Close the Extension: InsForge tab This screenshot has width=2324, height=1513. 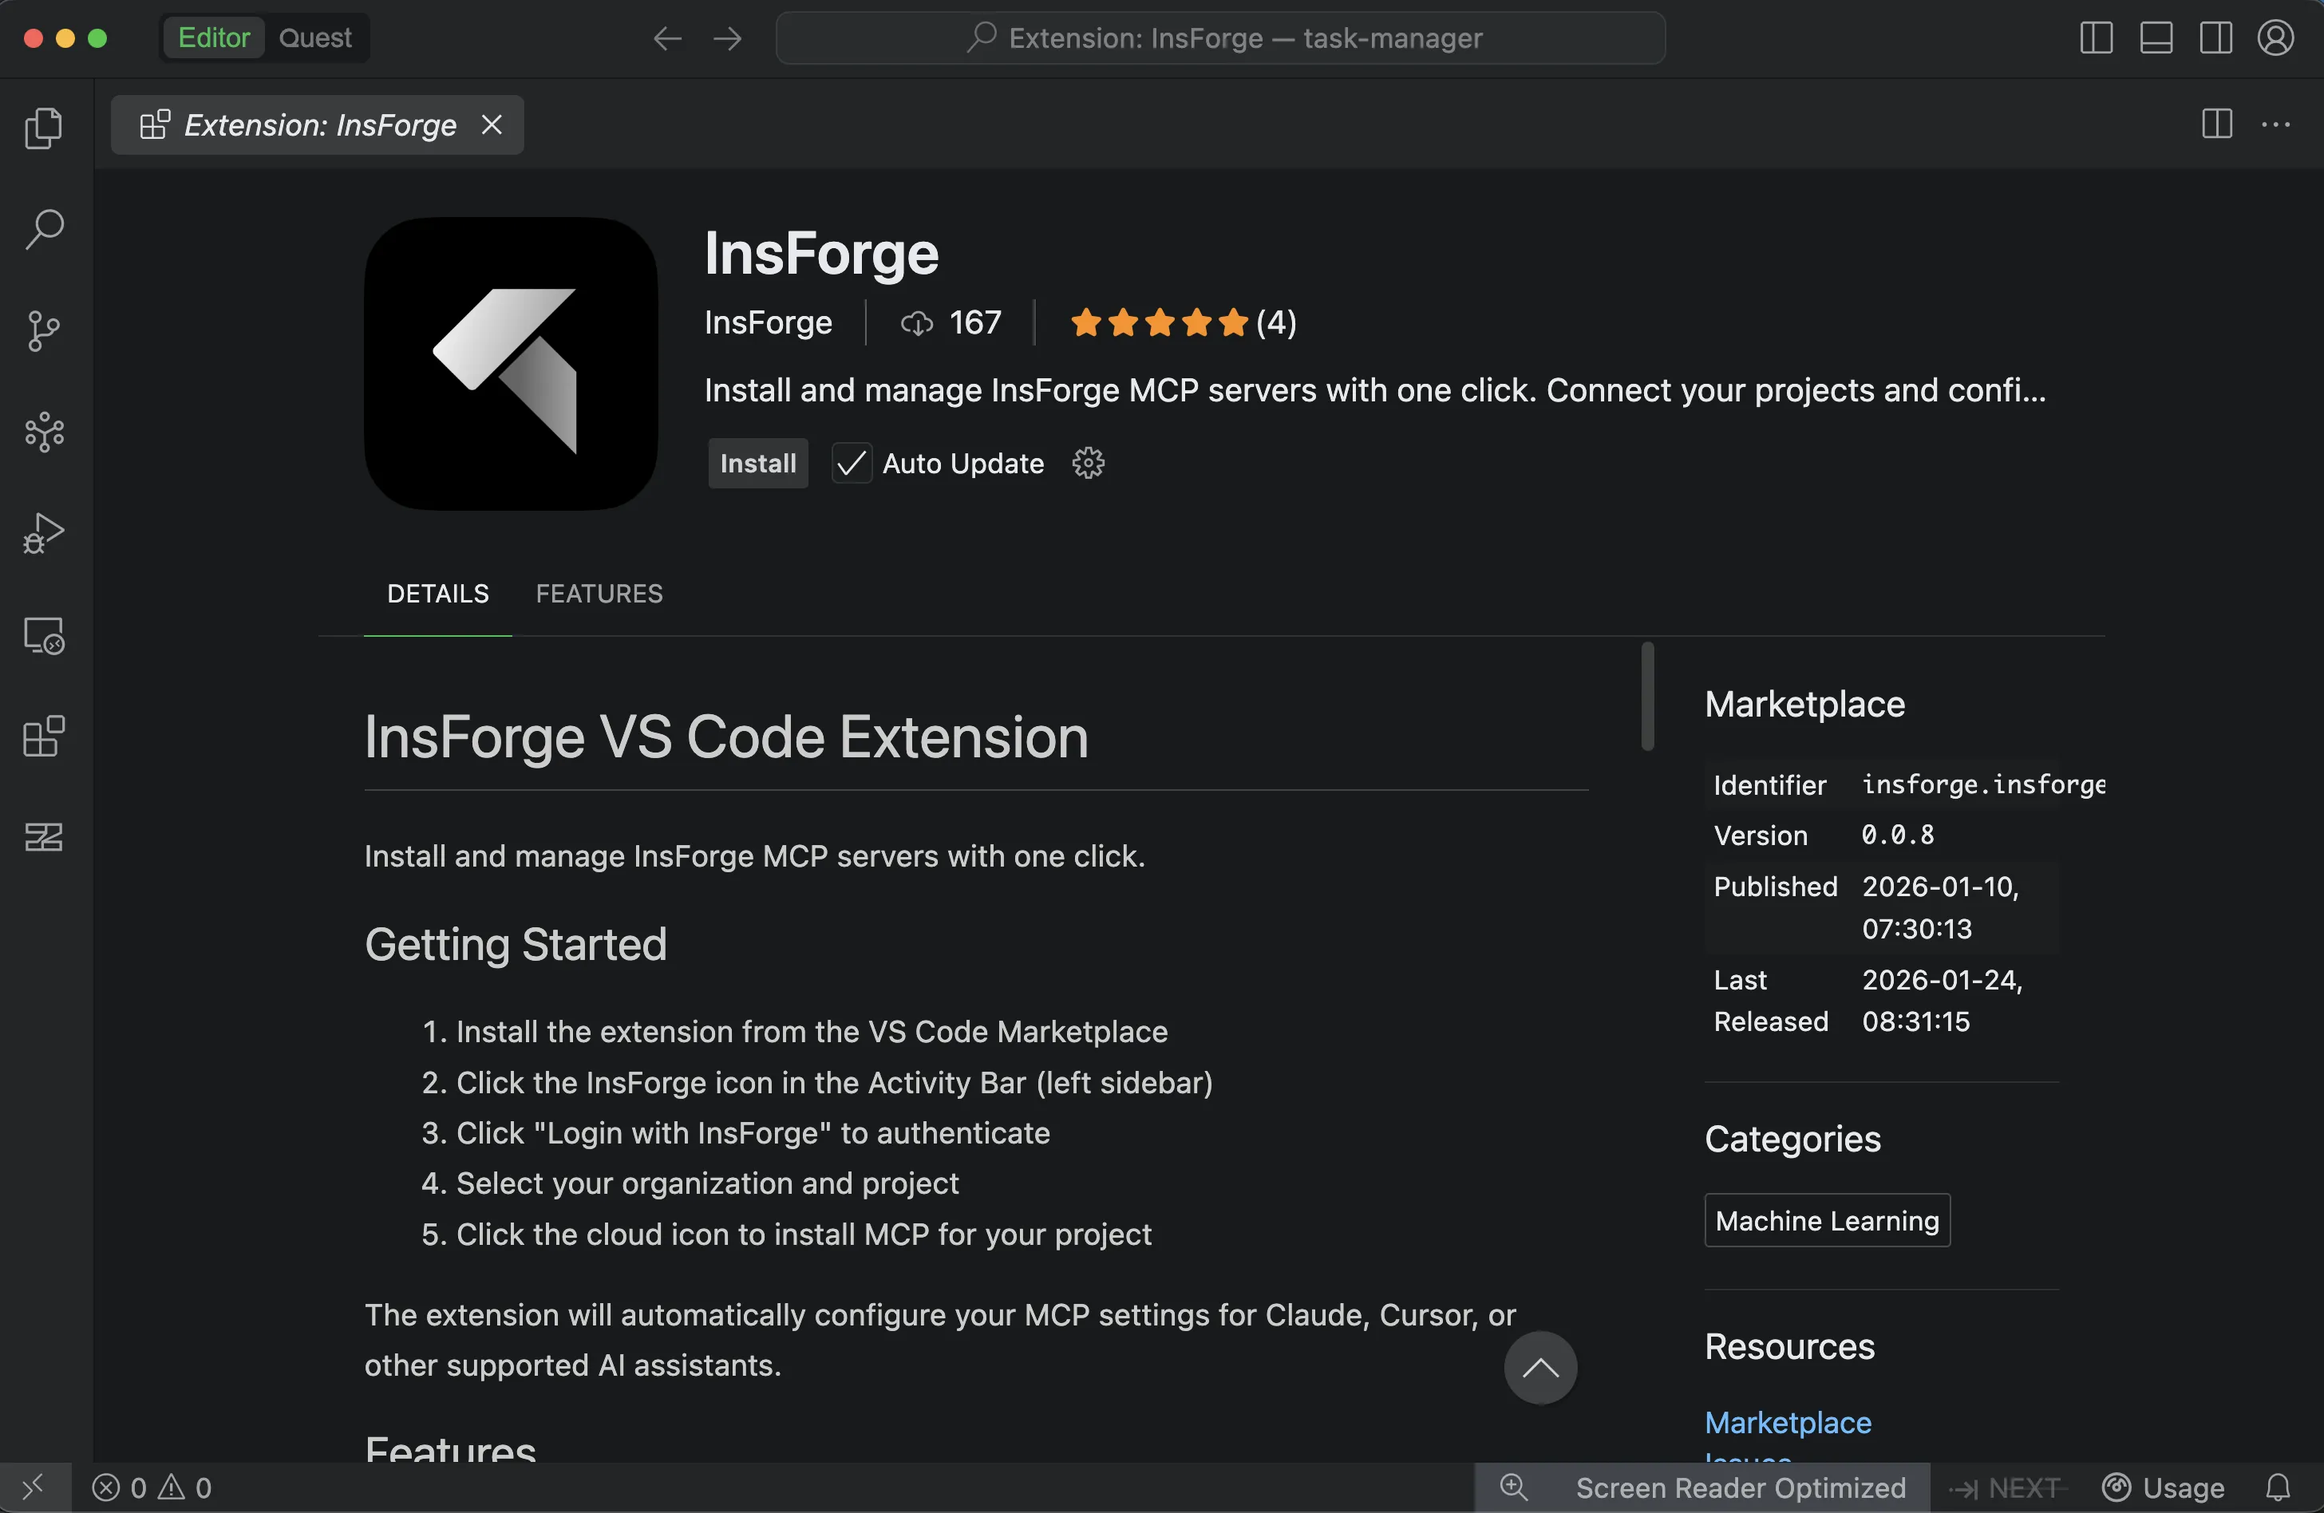coord(492,124)
